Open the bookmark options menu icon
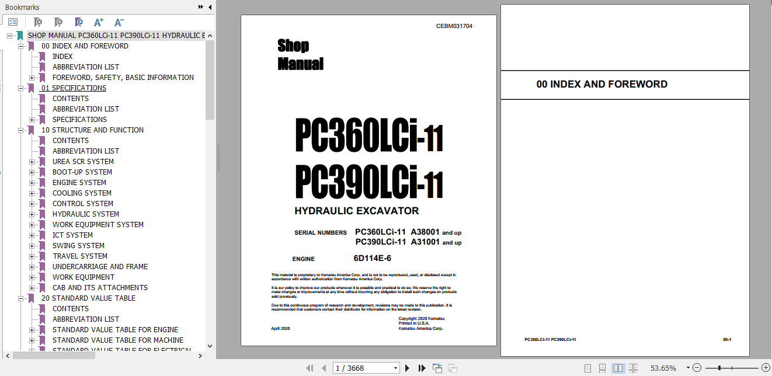Screen dimensions: 772x376 (13, 22)
